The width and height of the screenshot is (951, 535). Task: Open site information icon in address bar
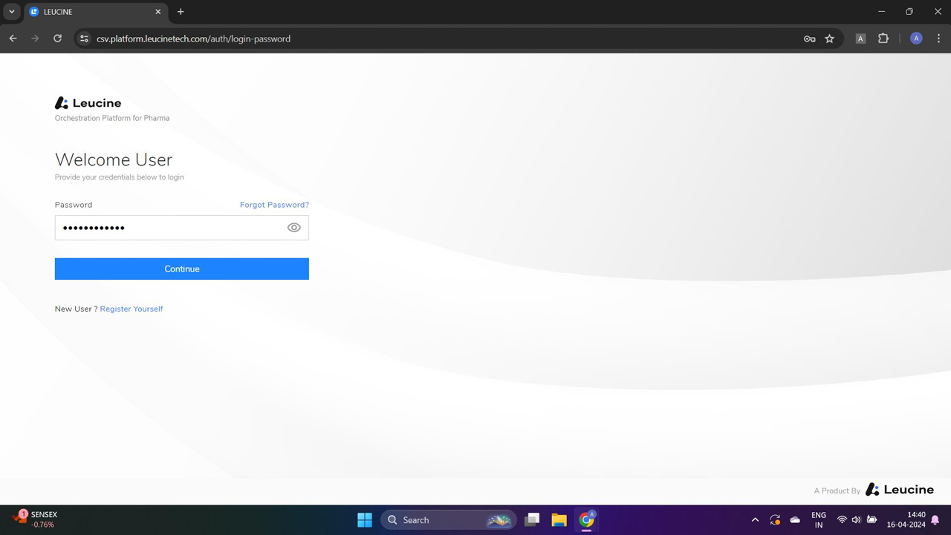[x=84, y=39]
